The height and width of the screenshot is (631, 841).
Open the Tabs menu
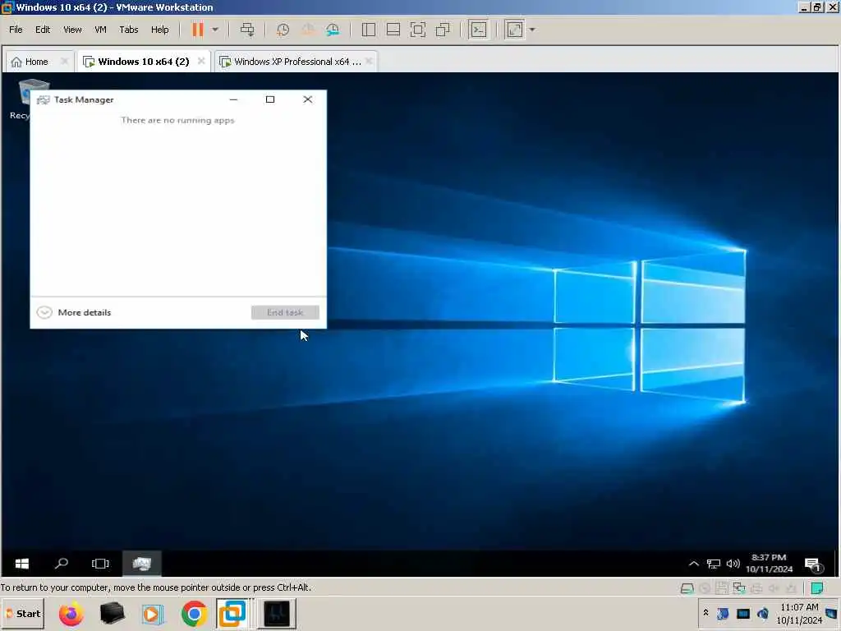tap(129, 30)
